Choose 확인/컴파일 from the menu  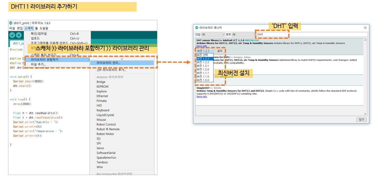click(57, 34)
